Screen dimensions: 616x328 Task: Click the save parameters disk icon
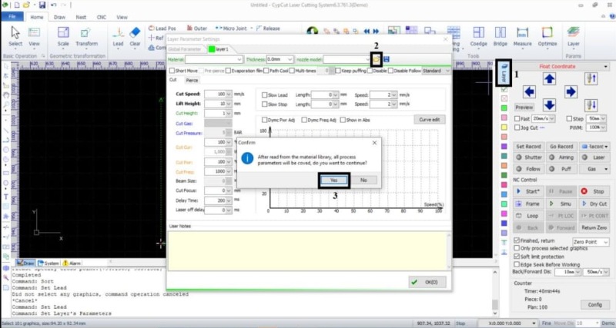pyautogui.click(x=386, y=59)
